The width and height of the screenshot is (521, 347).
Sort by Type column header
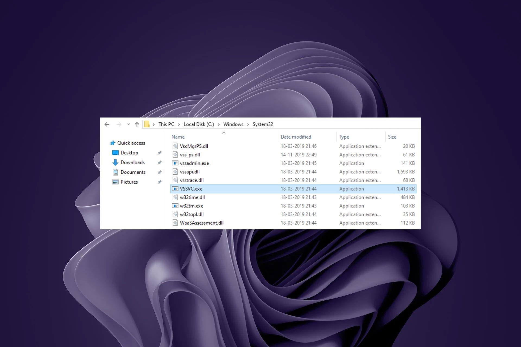344,137
